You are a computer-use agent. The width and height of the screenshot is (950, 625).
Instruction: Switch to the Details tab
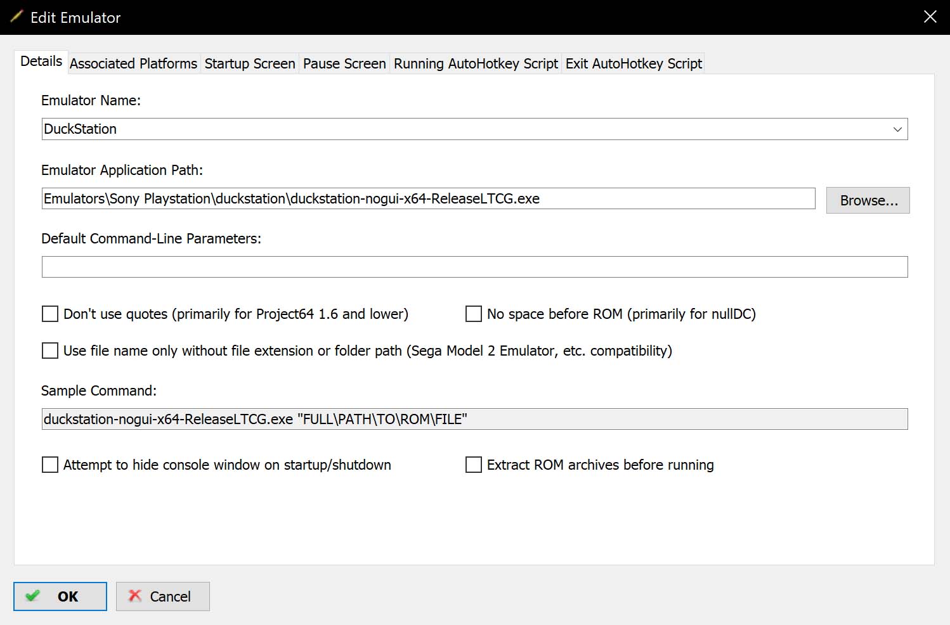[x=41, y=61]
